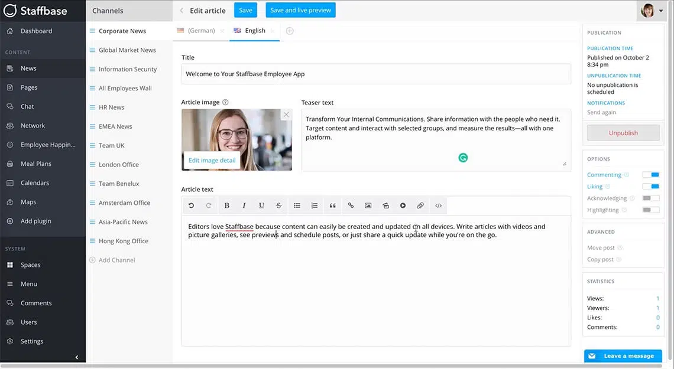674x369 pixels.
Task: Attach a file using the paperclip icon
Action: tap(420, 205)
